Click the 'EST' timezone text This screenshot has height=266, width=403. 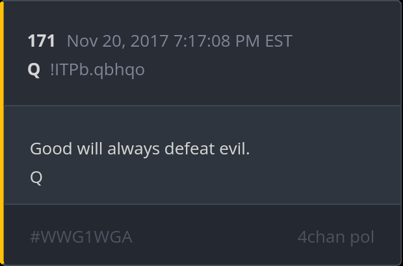279,41
